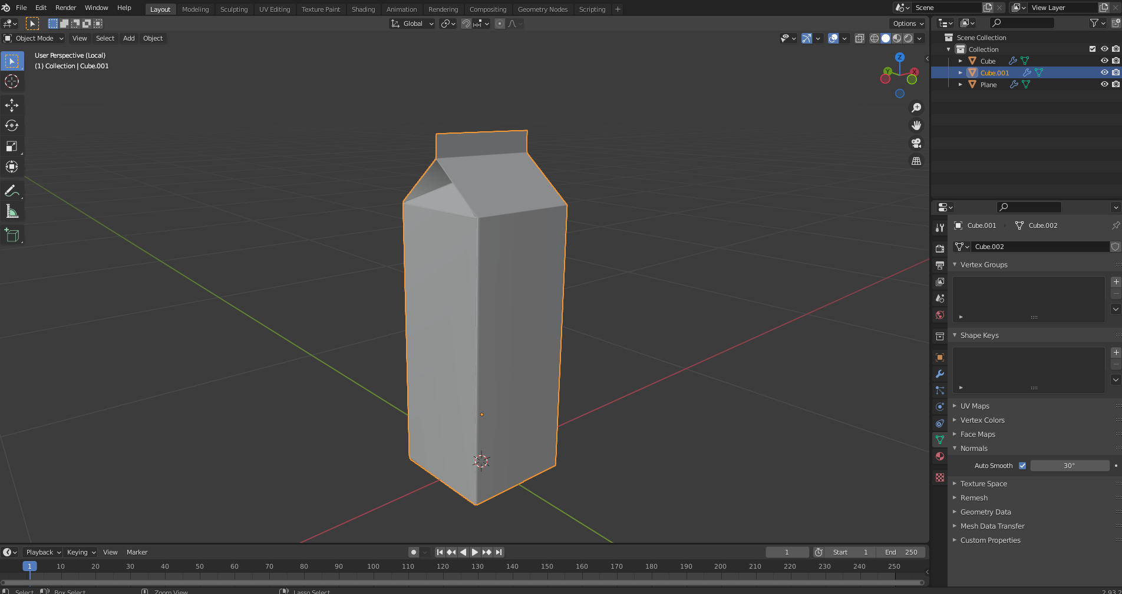Jump to the timeline start frame
Screen dimensions: 1122x594
[440, 552]
